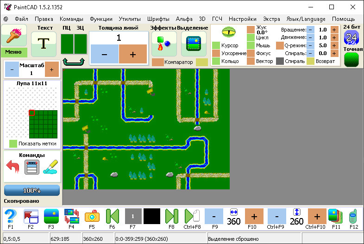The height and width of the screenshot is (244, 364).
Task: Open the Файл menu
Action: coord(21,19)
